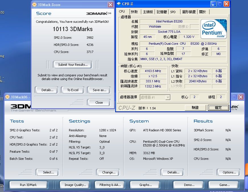The image size is (248, 192).
Task: Click Feature Tests 0 of 7 value
Action: [53, 152]
